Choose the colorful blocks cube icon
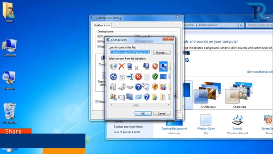Image resolution: width=273 pixels, height=154 pixels. pyautogui.click(x=163, y=87)
